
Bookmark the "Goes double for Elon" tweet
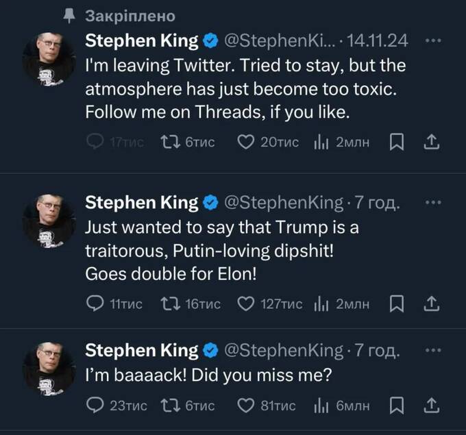pyautogui.click(x=397, y=303)
